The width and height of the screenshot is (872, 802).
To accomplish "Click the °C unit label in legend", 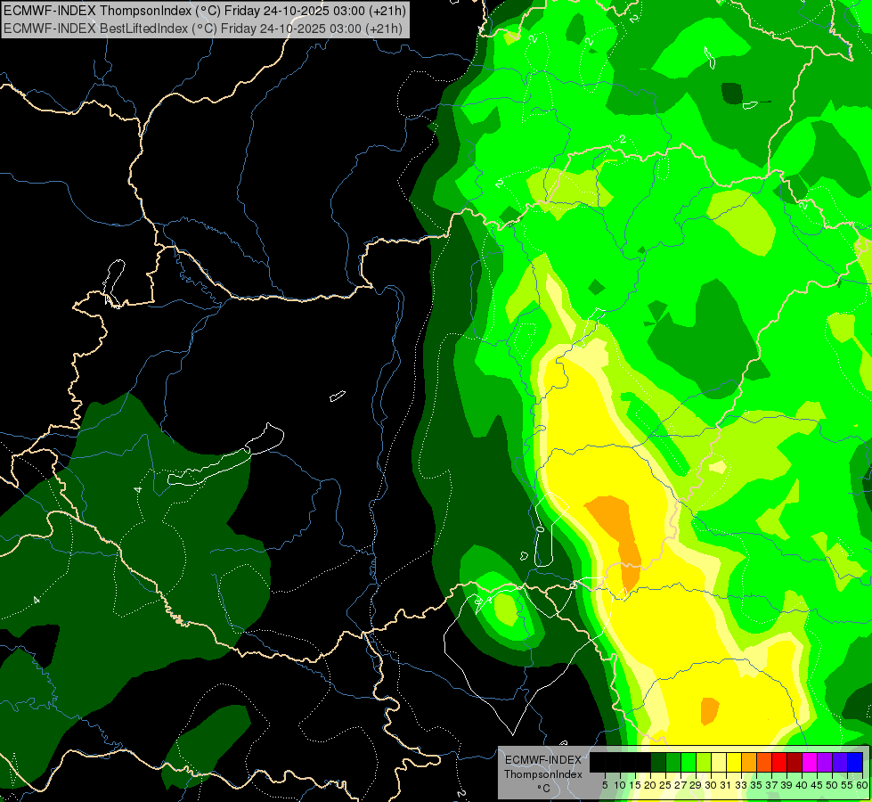I will [x=543, y=789].
